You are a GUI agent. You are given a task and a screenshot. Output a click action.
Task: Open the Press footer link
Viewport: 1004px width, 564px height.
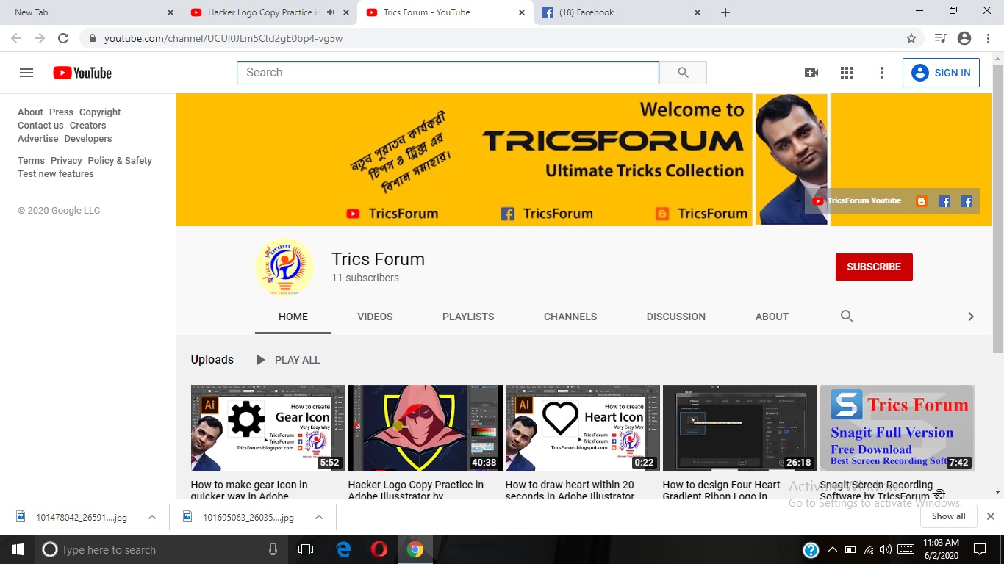pyautogui.click(x=61, y=112)
